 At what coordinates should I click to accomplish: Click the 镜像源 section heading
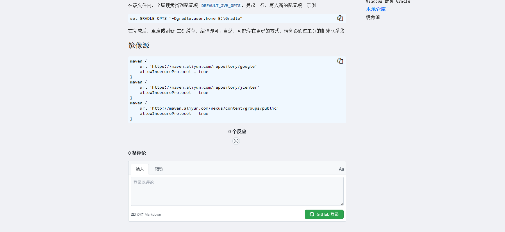139,45
